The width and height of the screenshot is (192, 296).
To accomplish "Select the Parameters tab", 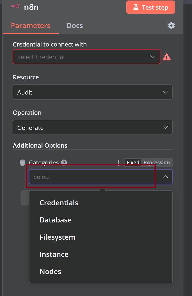I will click(31, 26).
